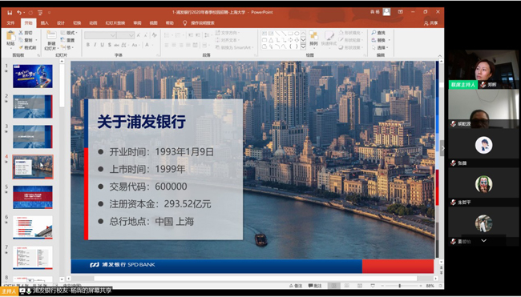Click the 共享 share icon in ribbon

(x=430, y=23)
